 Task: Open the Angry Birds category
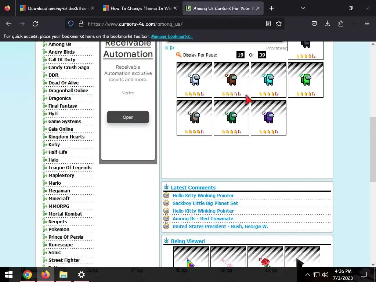61,52
